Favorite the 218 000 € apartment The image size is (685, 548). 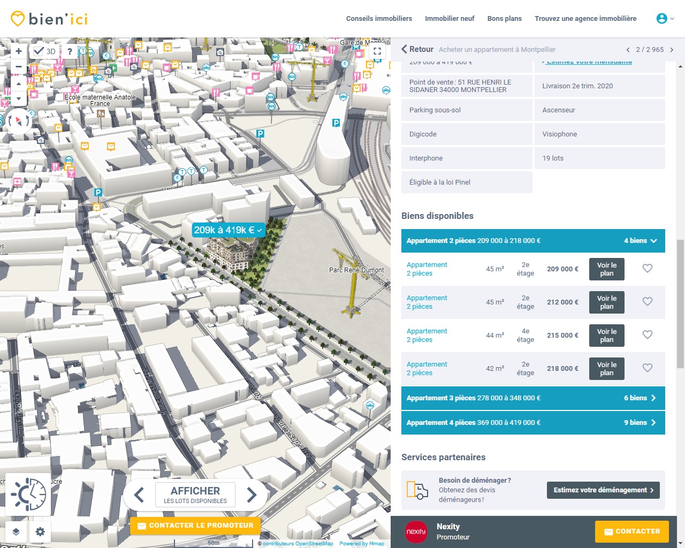(647, 368)
